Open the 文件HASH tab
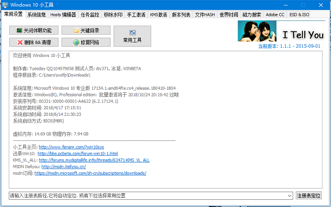This screenshot has height=207, width=331. coord(205,15)
